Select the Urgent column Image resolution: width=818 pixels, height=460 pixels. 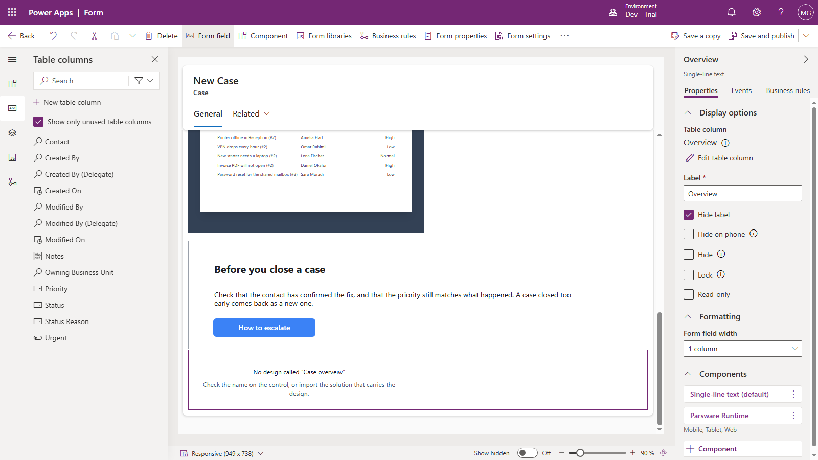pos(96,338)
